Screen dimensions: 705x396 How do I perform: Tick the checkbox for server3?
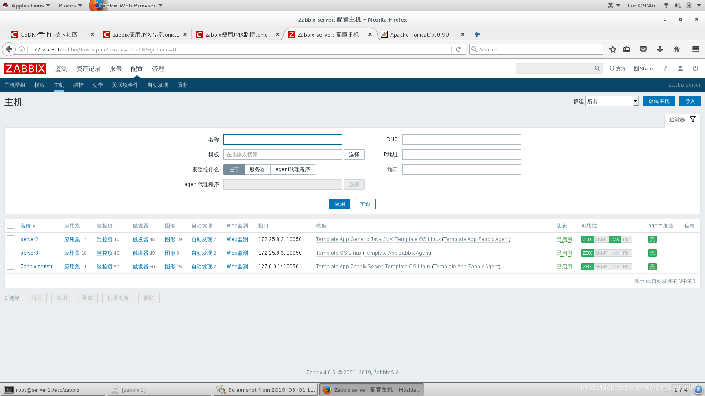click(11, 253)
